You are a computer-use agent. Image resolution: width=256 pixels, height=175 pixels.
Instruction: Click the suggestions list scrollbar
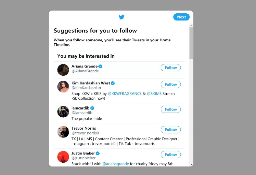(191, 43)
